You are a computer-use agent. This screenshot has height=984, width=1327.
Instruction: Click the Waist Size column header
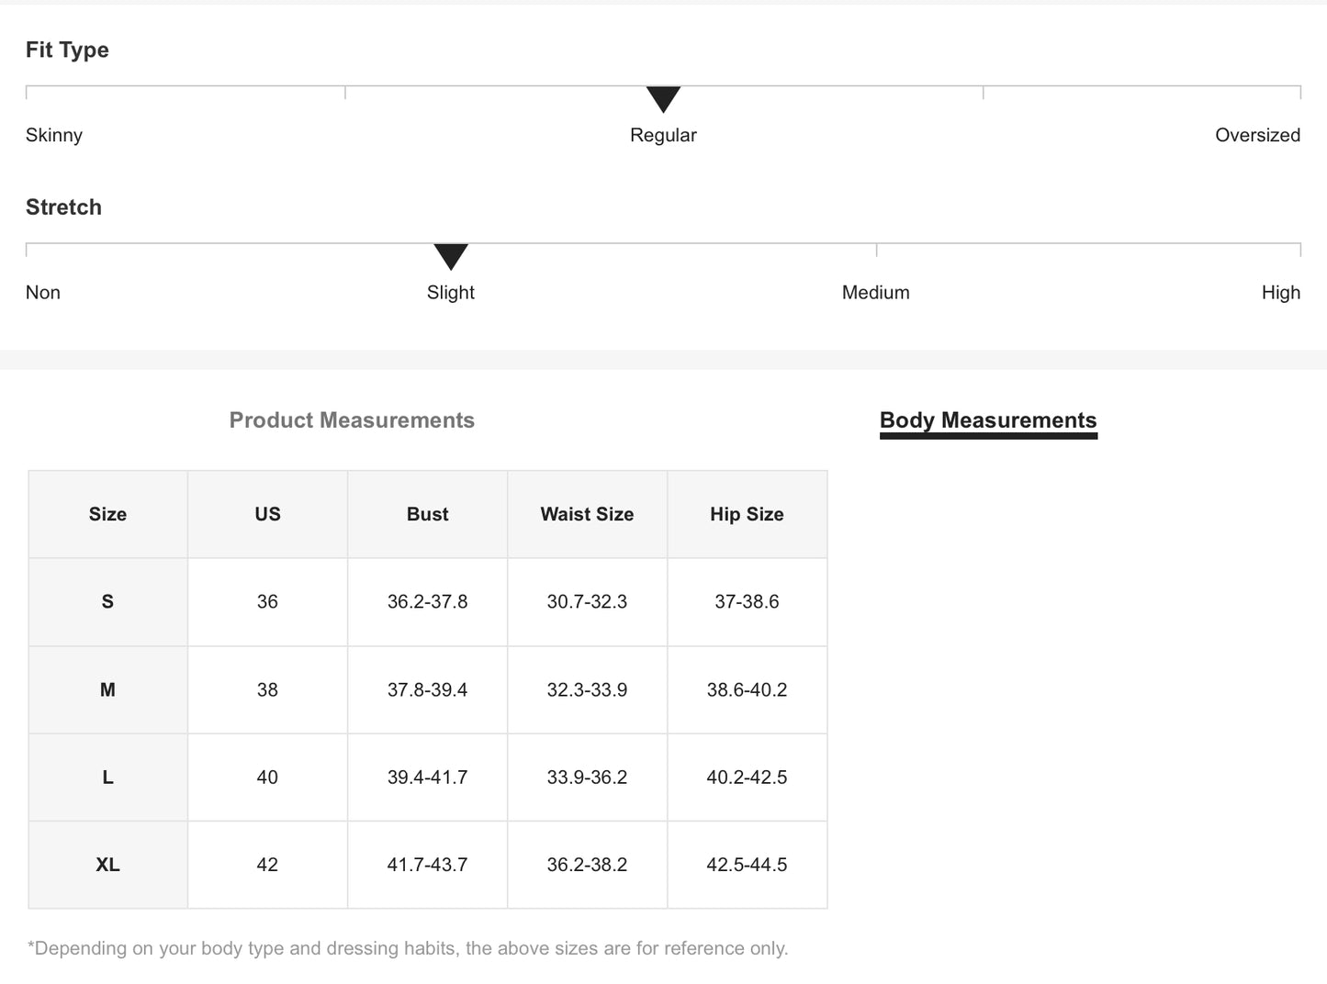587,514
